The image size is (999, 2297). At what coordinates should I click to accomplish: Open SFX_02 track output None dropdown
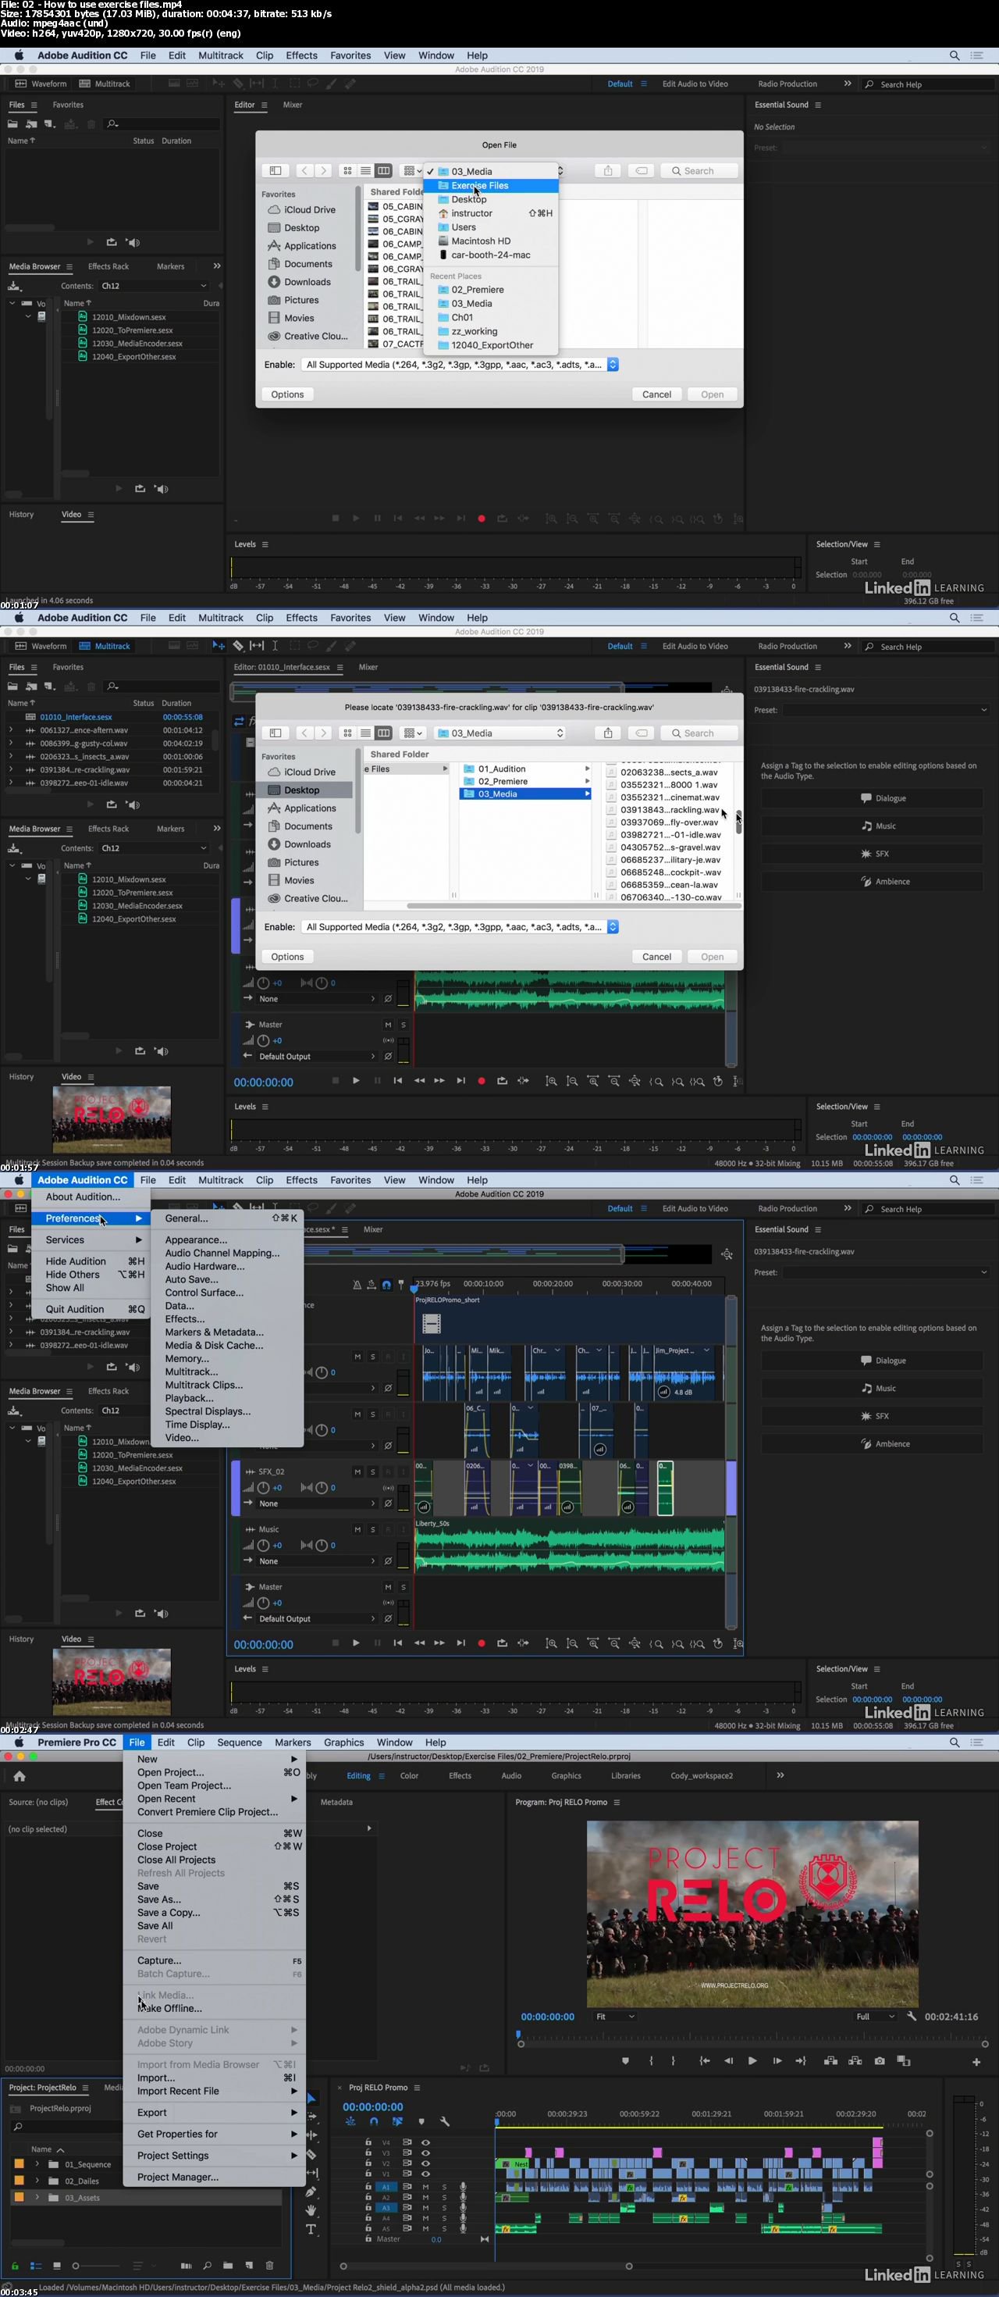coord(316,1503)
